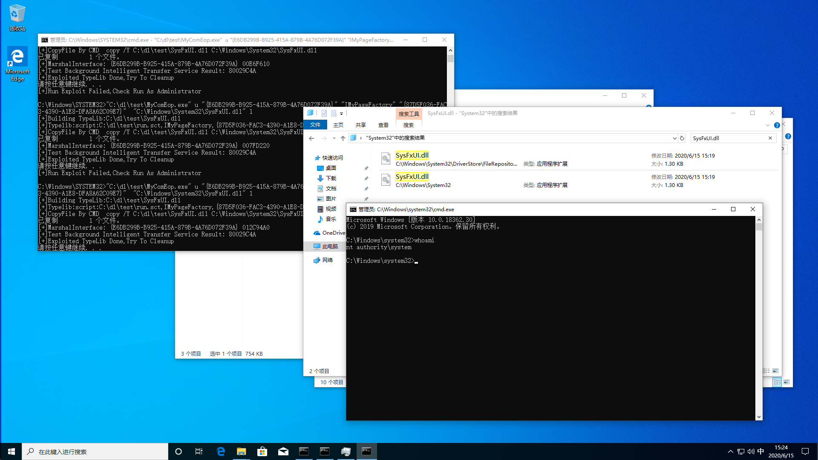This screenshot has height=460, width=818.
Task: Open the Mail app on the taskbar
Action: point(283,451)
